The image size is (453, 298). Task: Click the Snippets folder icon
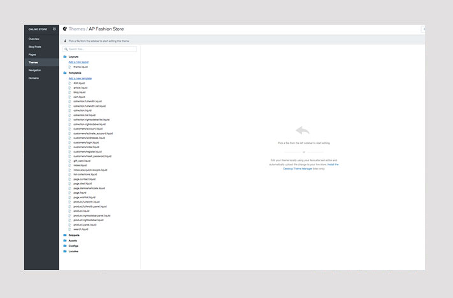coord(65,235)
